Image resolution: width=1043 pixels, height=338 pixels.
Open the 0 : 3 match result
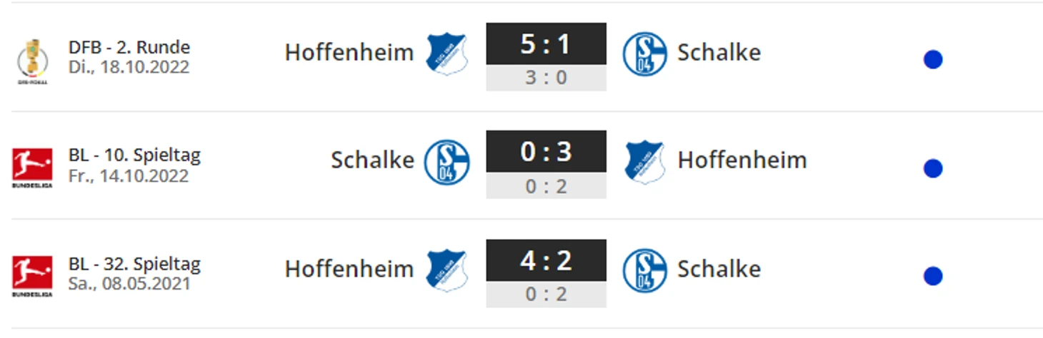point(546,151)
